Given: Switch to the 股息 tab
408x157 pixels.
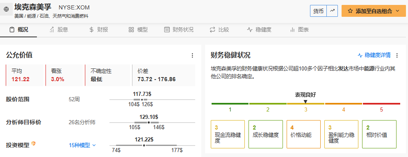Looking at the screenshot, I should [x=59, y=30].
